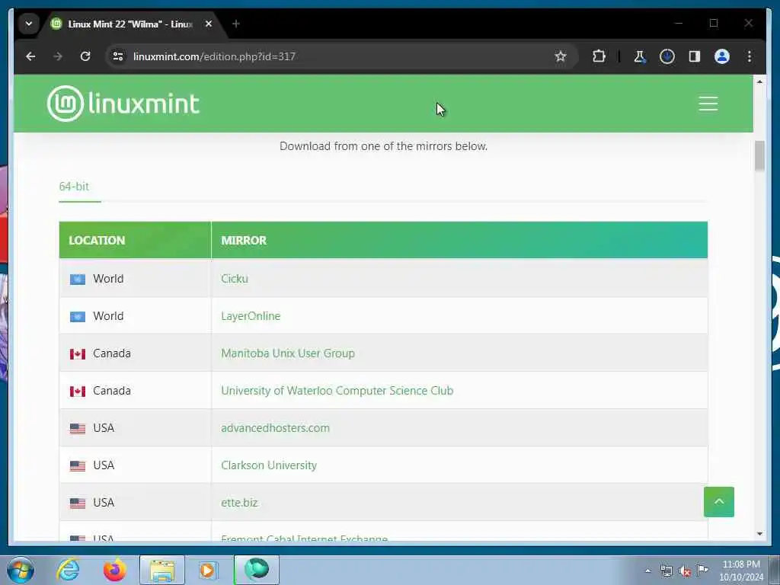Click the MIRROR column header

tap(459, 240)
